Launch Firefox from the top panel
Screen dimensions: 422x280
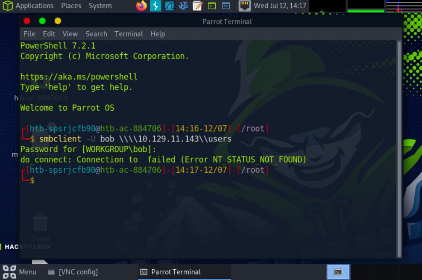141,6
